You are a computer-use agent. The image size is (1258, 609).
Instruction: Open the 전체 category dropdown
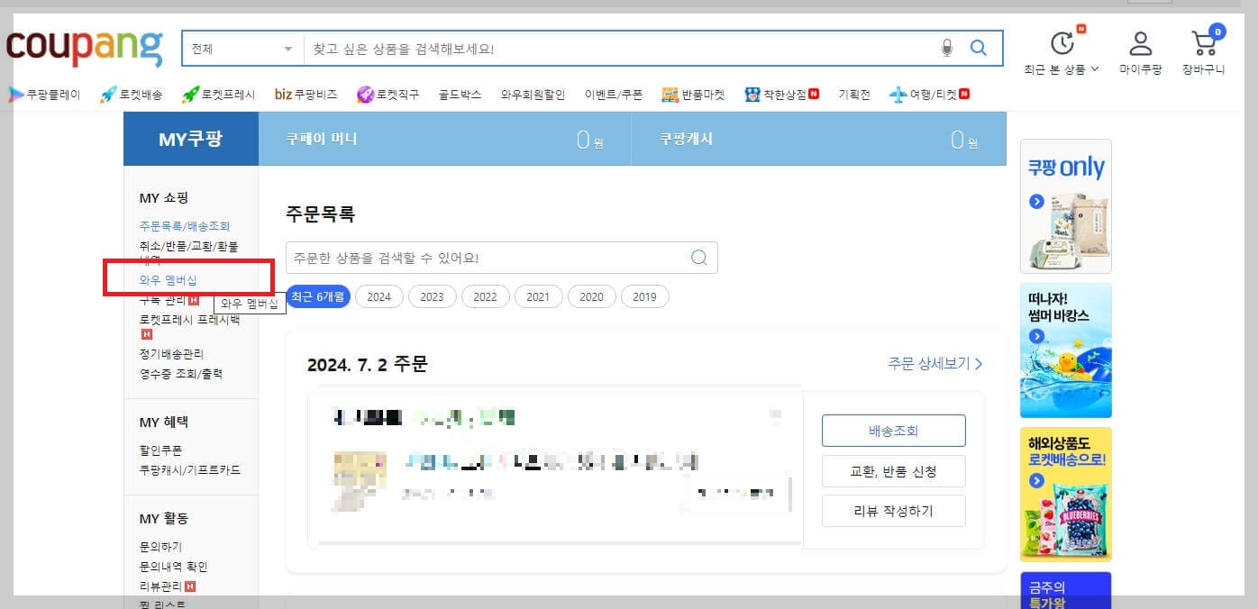tap(242, 49)
